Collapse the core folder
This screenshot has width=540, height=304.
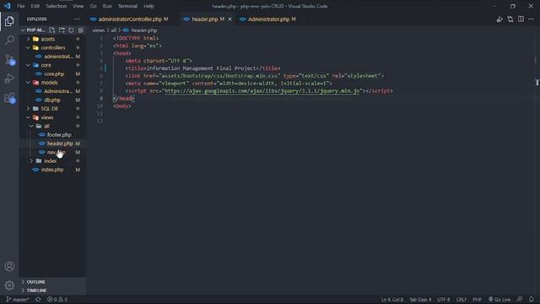(28, 65)
